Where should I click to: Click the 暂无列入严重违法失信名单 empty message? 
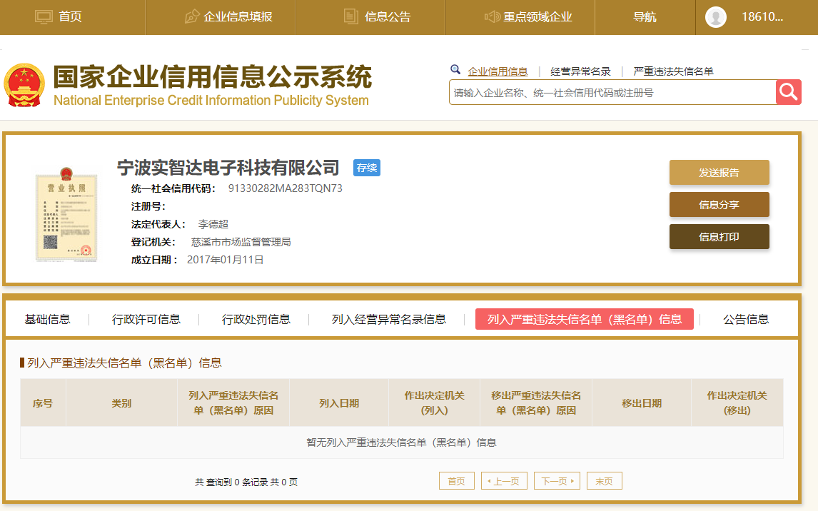(x=401, y=442)
